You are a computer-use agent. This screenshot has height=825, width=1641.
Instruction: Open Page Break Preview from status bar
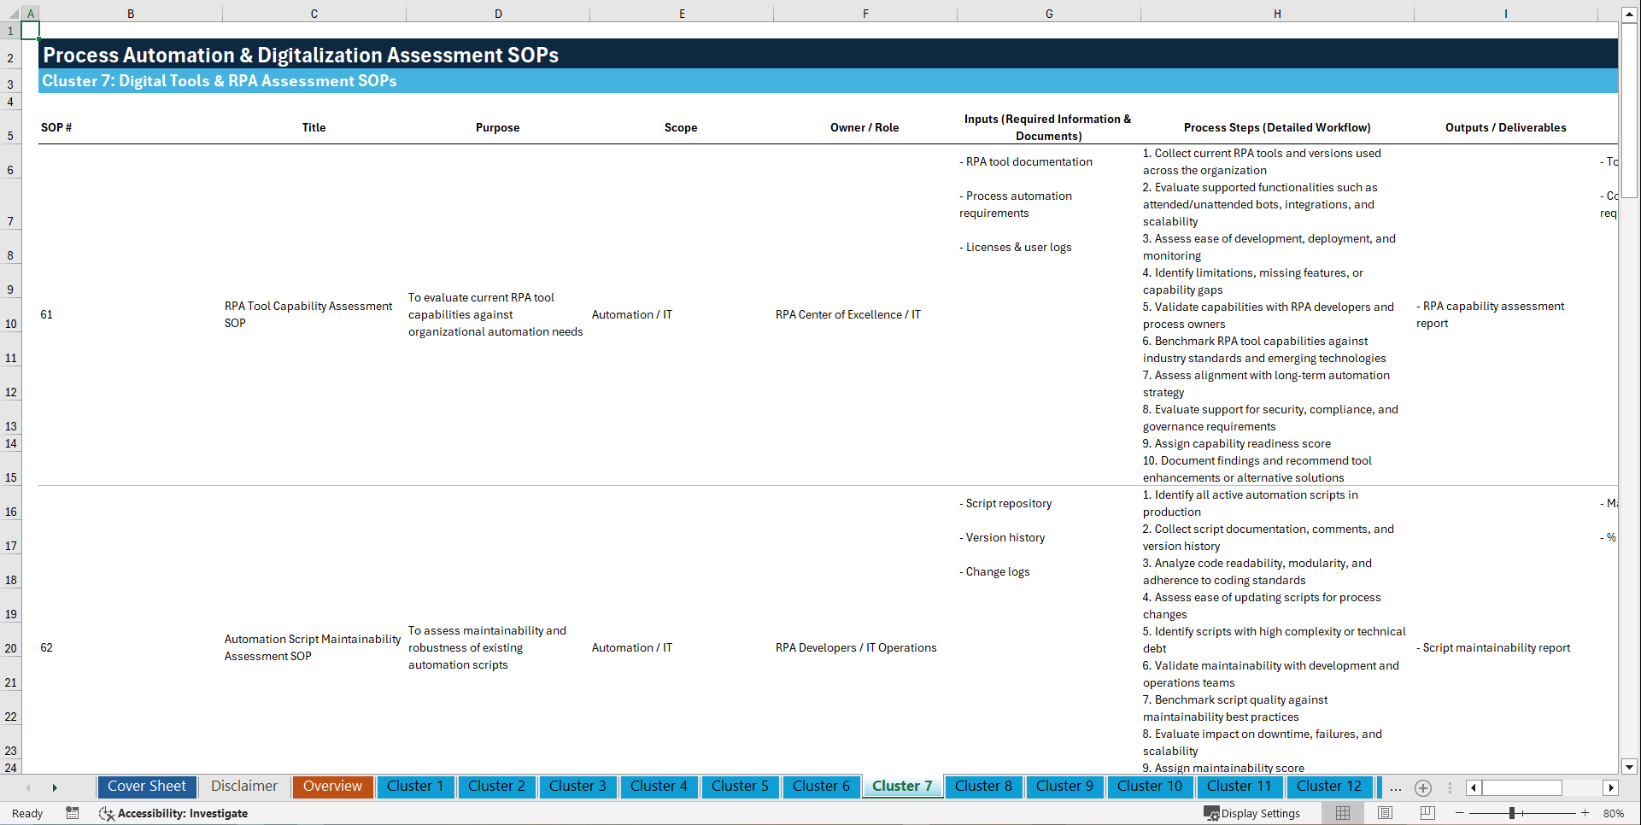coord(1427,813)
